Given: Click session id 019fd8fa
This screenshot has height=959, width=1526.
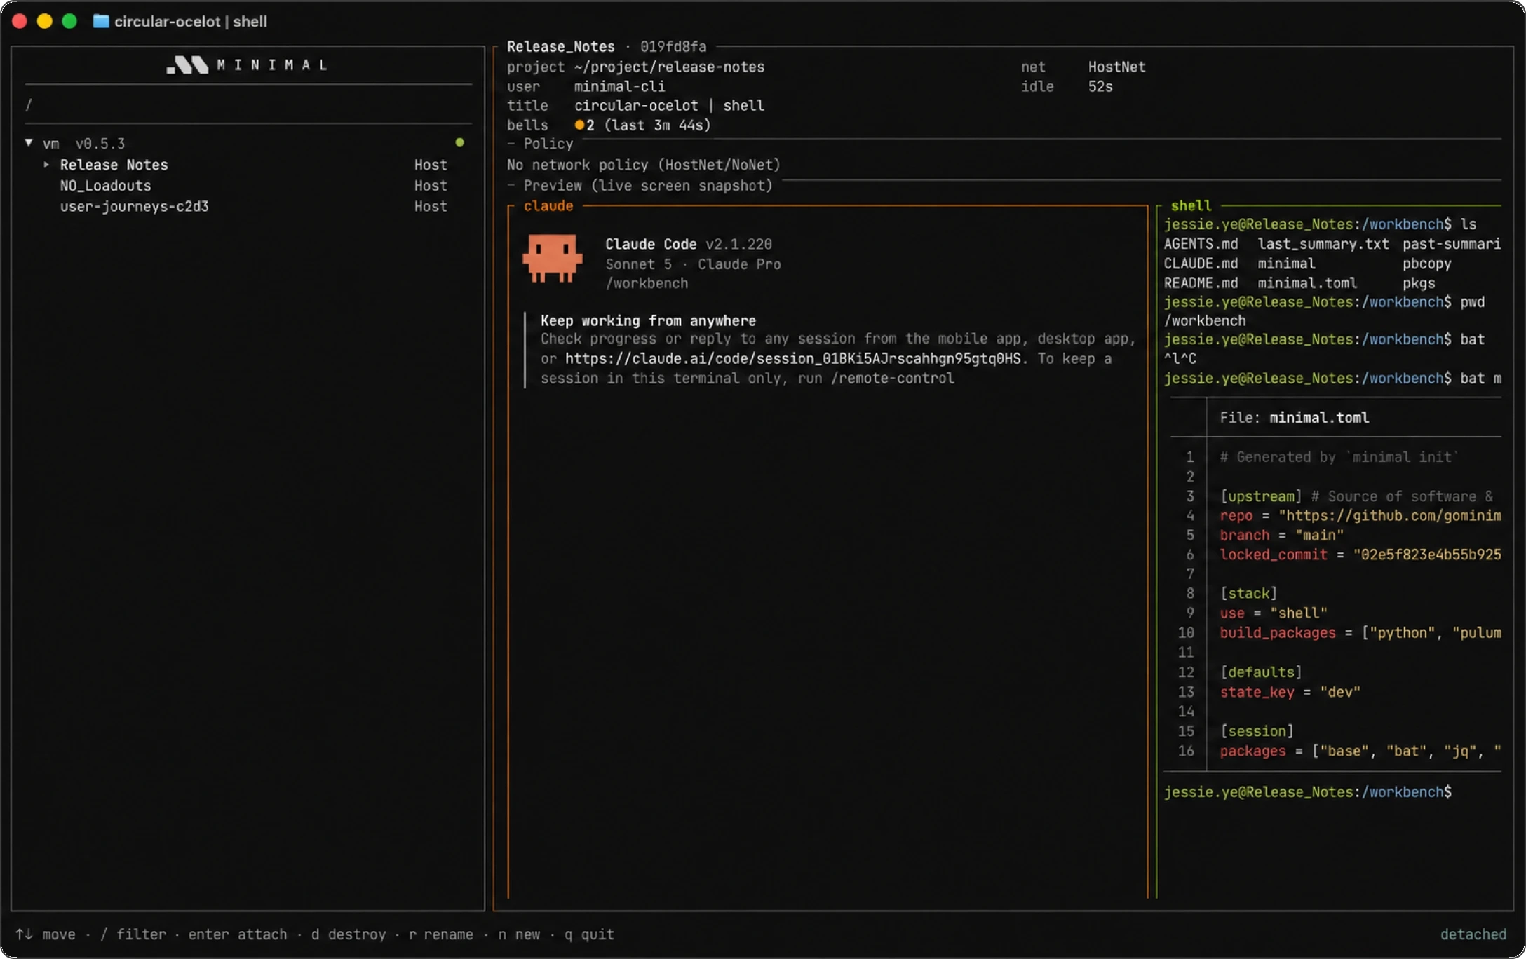Looking at the screenshot, I should [x=673, y=47].
